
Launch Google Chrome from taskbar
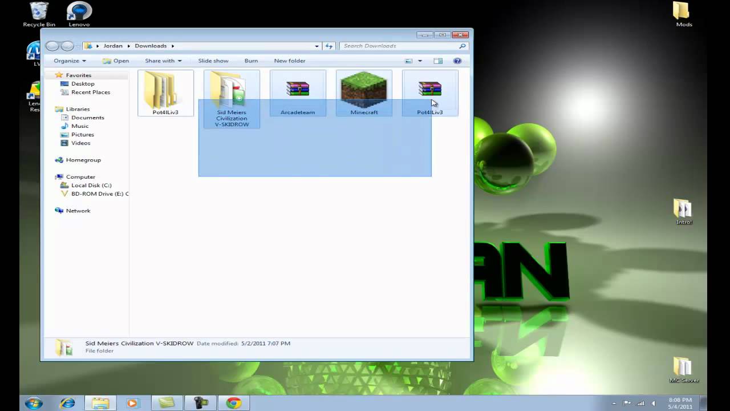[233, 403]
